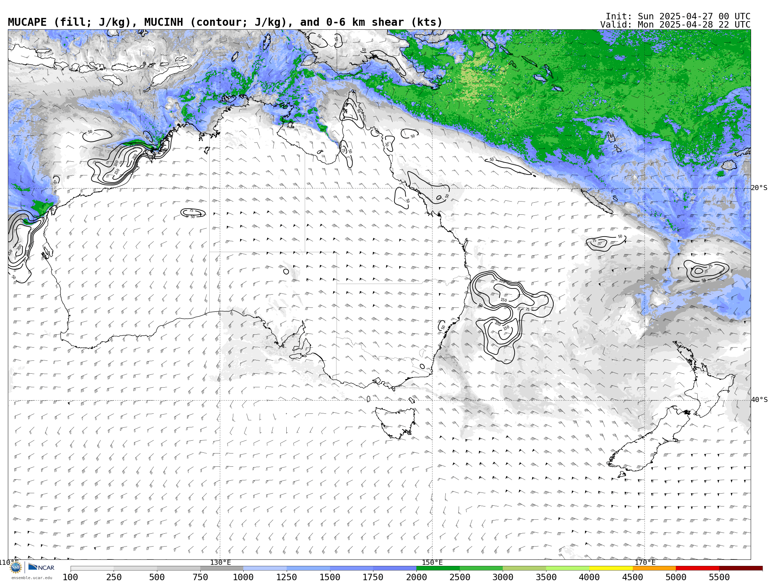
Task: Pick the dark red colorbar swatch above 5500
Action: click(741, 568)
